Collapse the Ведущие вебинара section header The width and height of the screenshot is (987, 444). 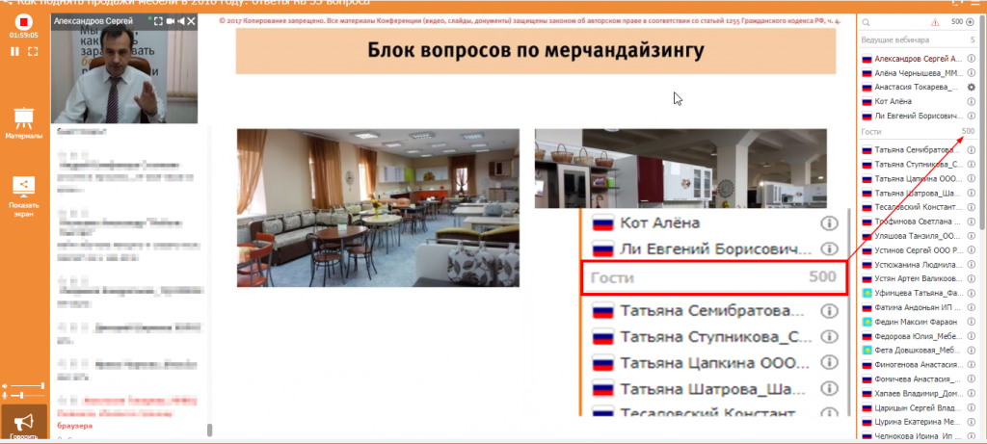coord(918,39)
